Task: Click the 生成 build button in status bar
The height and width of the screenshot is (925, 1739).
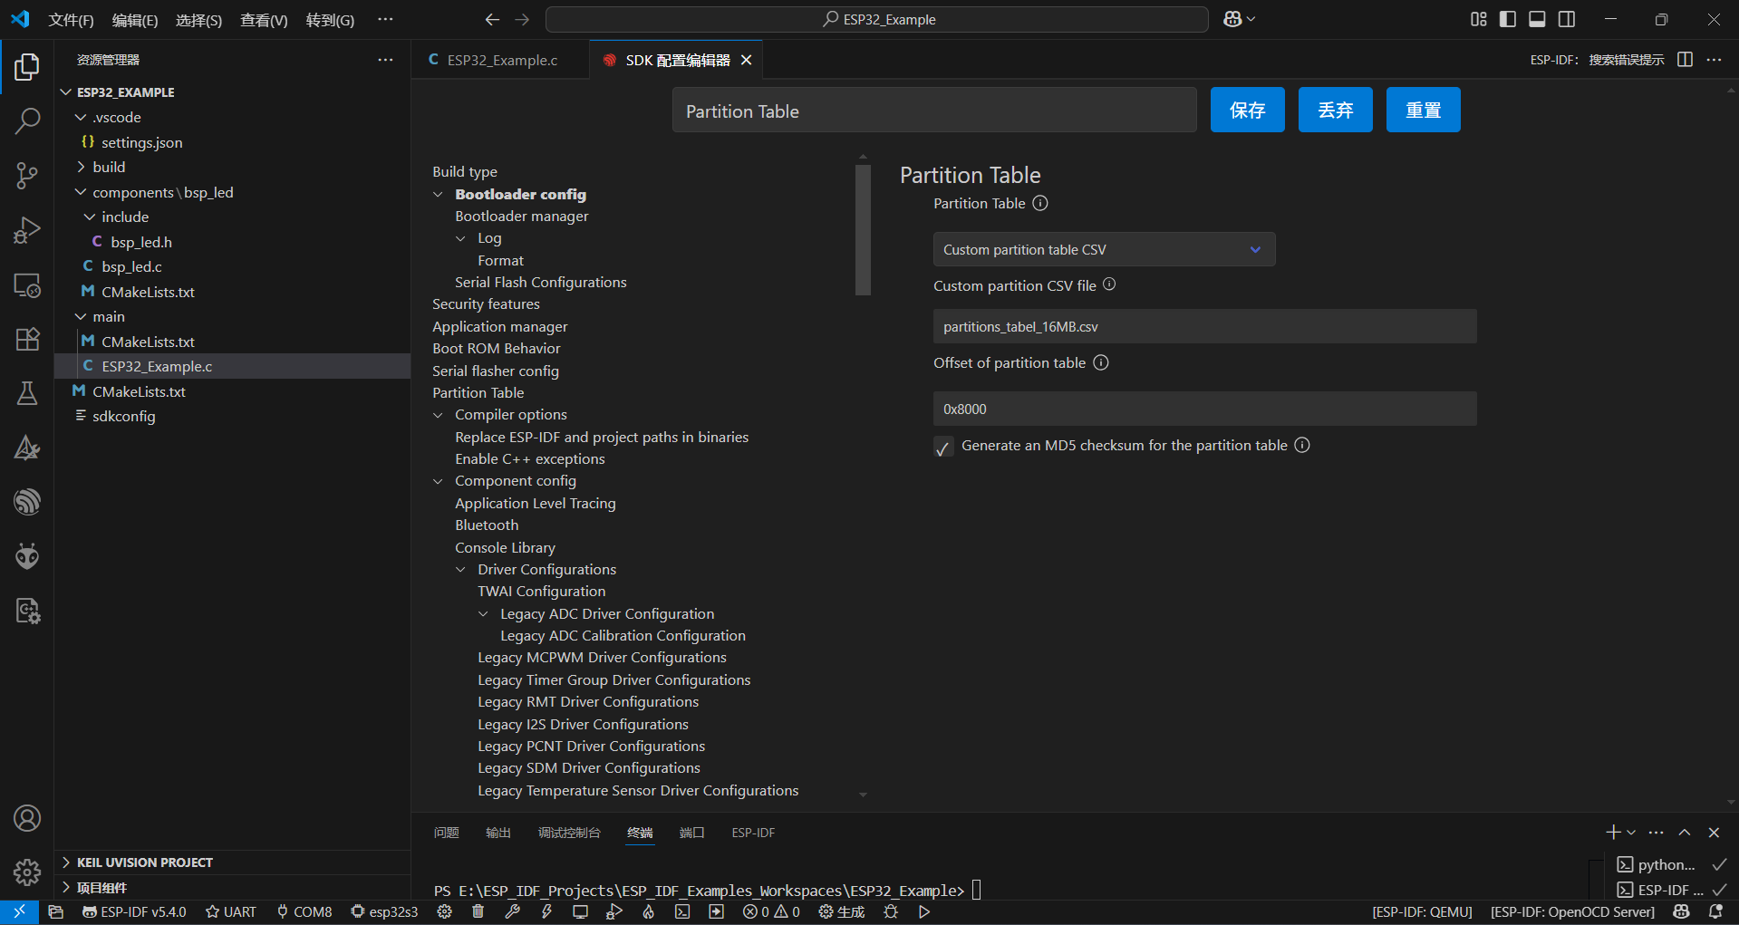Action: [841, 911]
